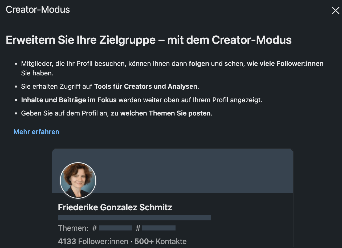This screenshot has width=342, height=248.
Task: Click the first # symbol after Themen
Action: 95,228
